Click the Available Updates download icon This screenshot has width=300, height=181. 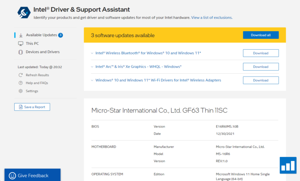click(x=21, y=35)
